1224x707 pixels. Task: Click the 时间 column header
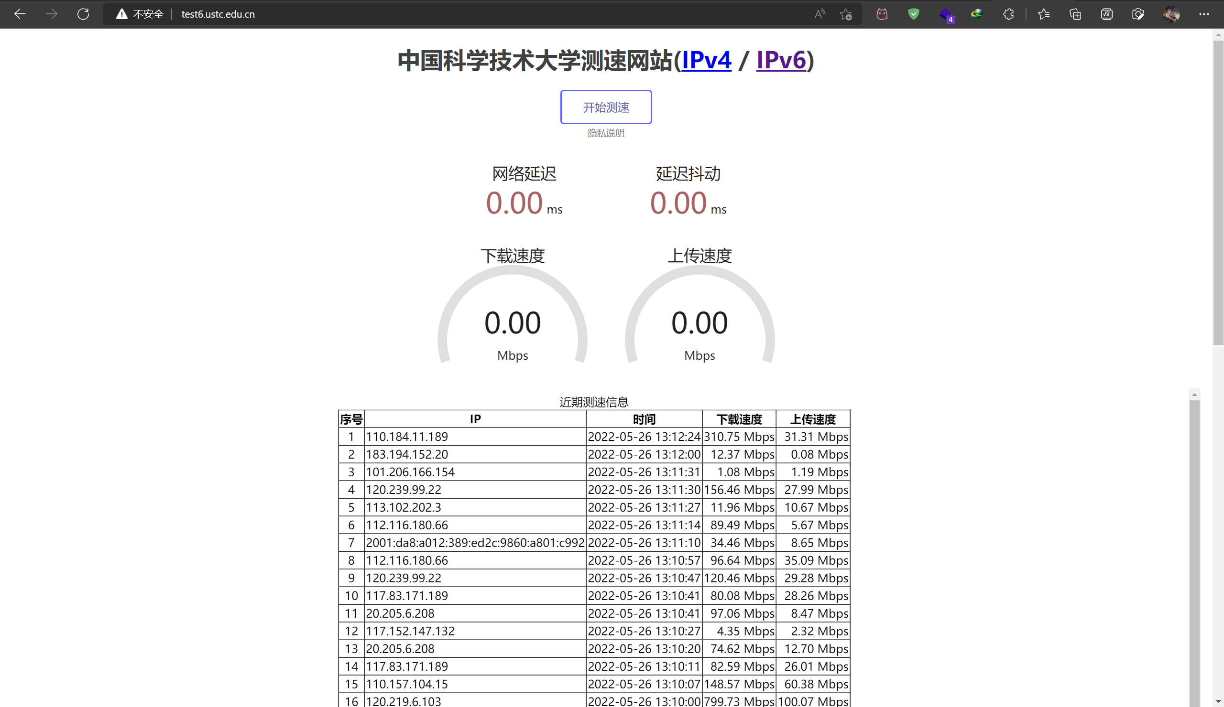(644, 419)
